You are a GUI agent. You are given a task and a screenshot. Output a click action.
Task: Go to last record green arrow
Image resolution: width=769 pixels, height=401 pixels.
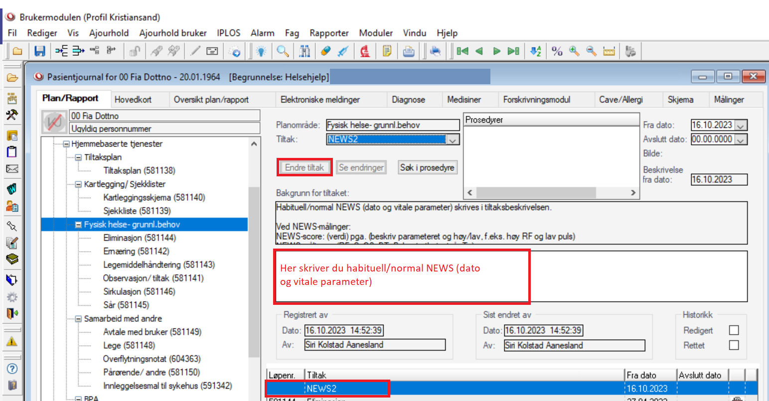(513, 51)
